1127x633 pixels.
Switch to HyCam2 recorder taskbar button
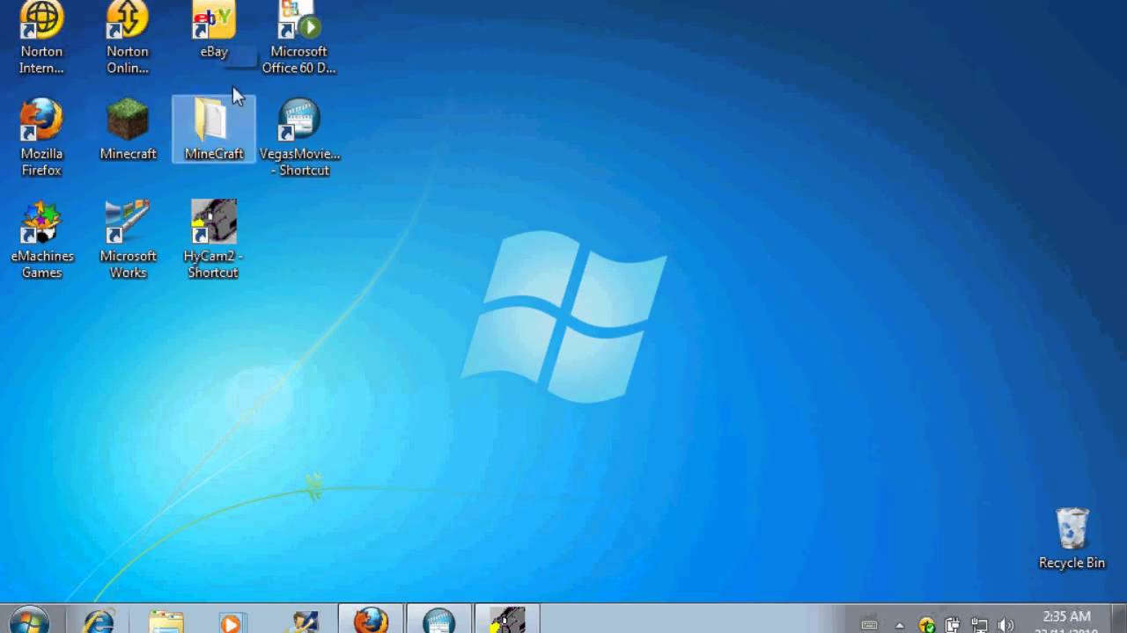506,620
